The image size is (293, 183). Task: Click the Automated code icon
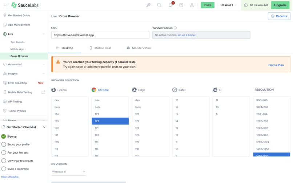pos(5,64)
